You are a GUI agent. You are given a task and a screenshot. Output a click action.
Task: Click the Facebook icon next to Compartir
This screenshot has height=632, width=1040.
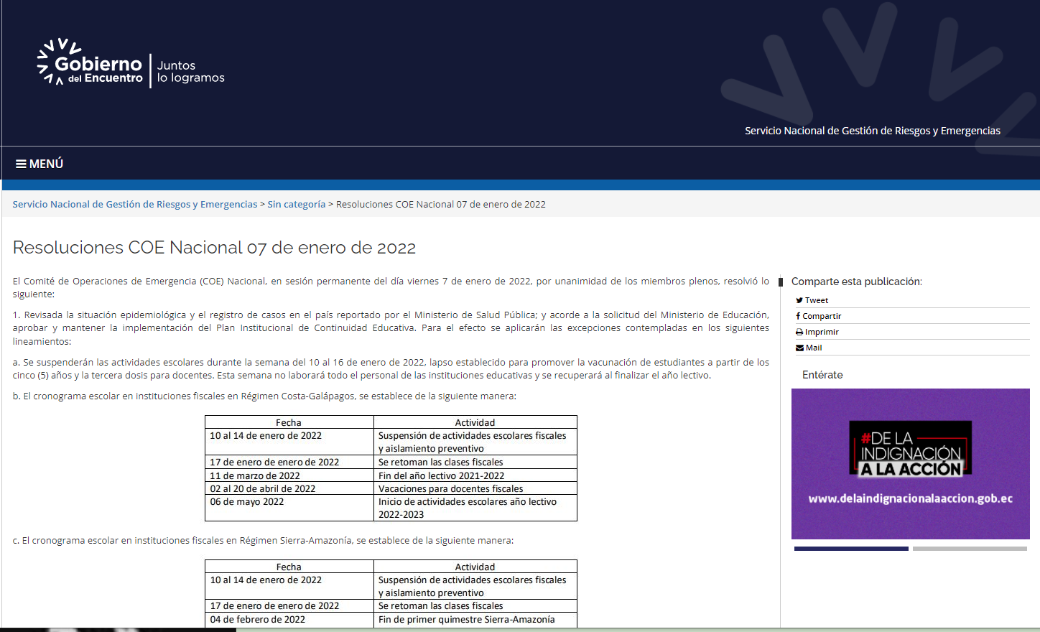coord(798,316)
